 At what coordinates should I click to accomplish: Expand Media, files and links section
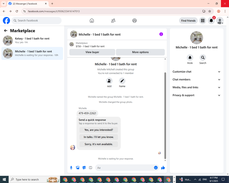point(196,87)
